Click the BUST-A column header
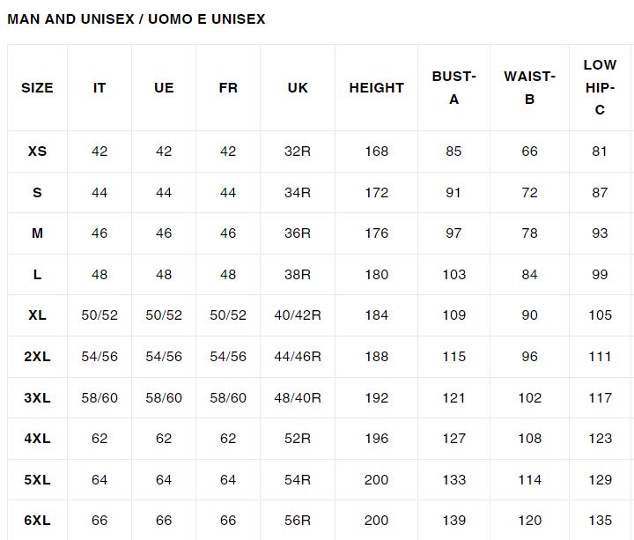The image size is (634, 540). (453, 88)
